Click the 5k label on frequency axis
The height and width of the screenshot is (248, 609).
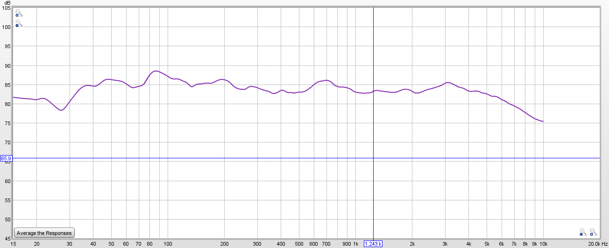[487, 244]
